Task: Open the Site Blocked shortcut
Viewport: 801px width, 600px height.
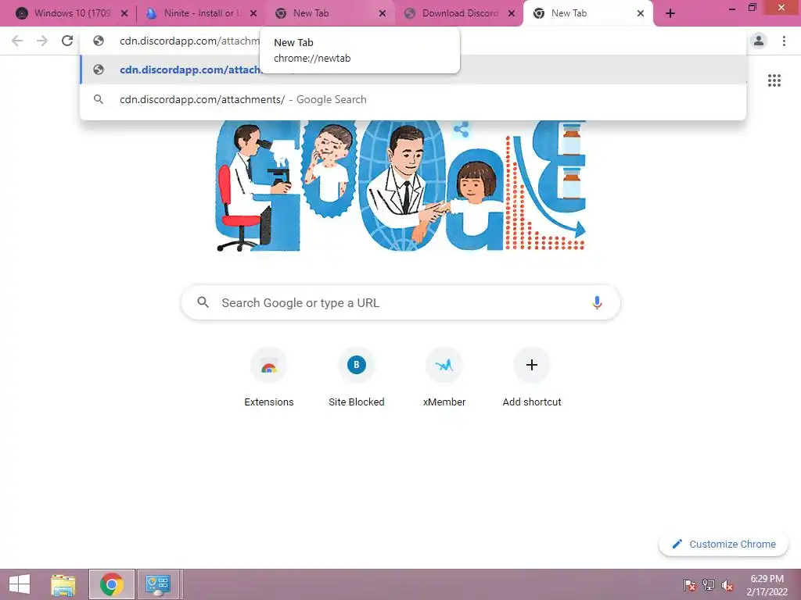Action: 357,377
